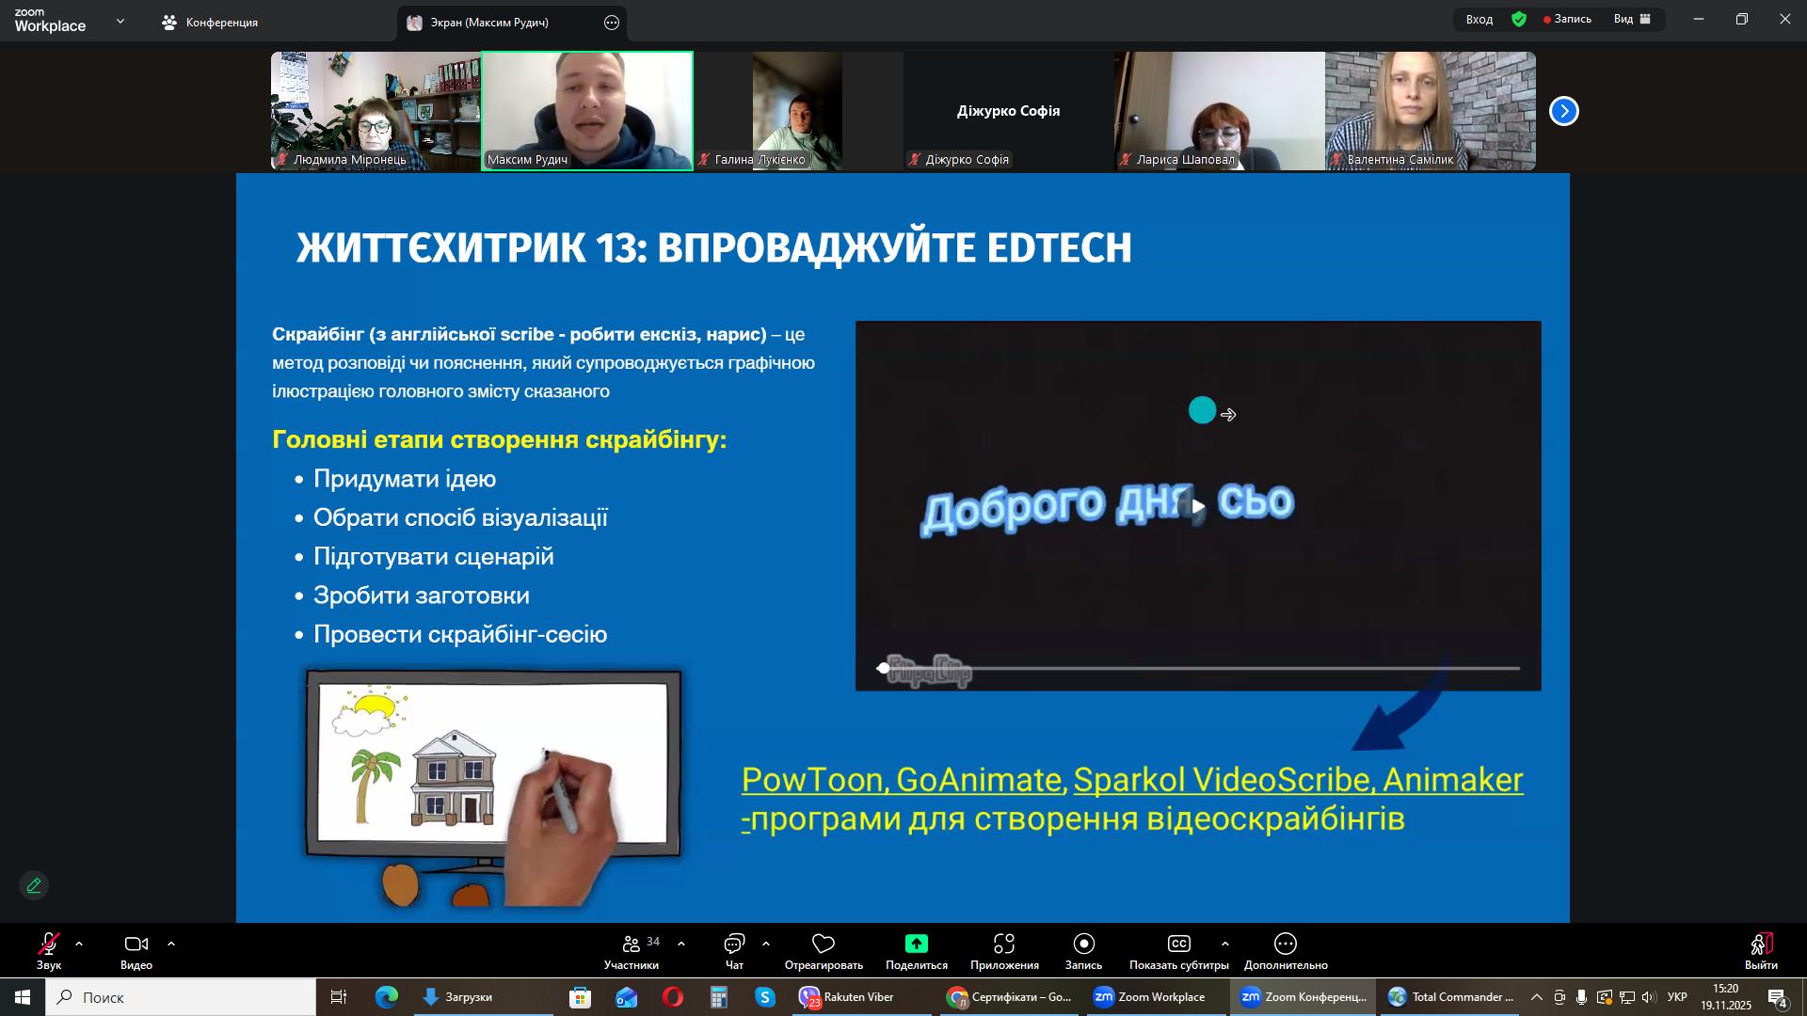
Task: Open the Participants panel icon
Action: pos(632,944)
